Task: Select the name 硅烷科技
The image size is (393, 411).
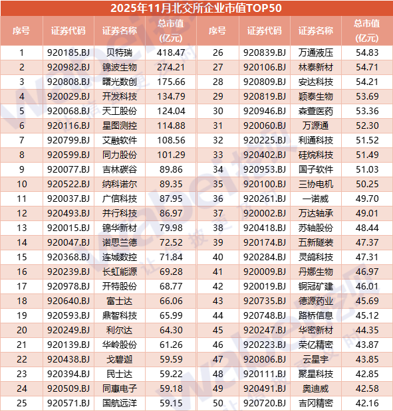Action: coord(316,155)
